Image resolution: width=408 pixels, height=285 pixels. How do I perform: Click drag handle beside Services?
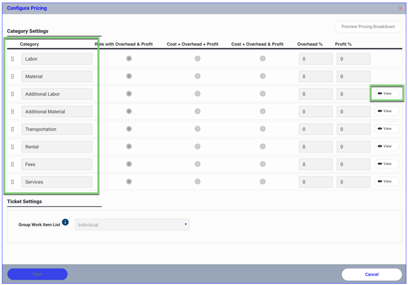click(x=12, y=182)
